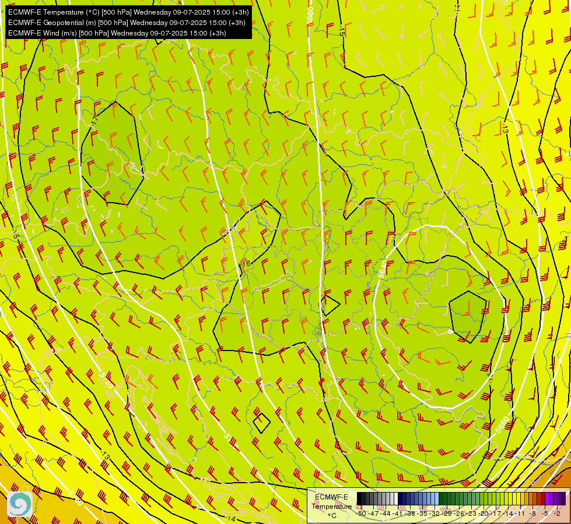Click the -2 legend tick value
The height and width of the screenshot is (524, 571).
pos(557,514)
